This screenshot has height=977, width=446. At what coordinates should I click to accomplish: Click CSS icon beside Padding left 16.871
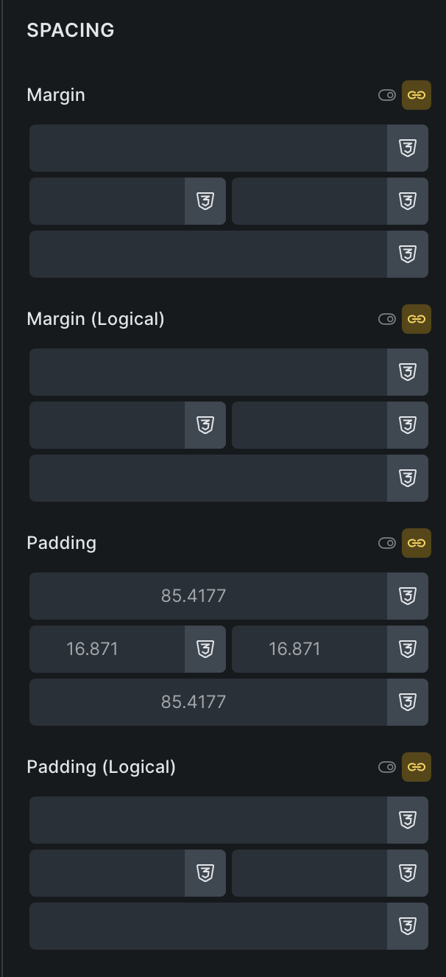205,649
